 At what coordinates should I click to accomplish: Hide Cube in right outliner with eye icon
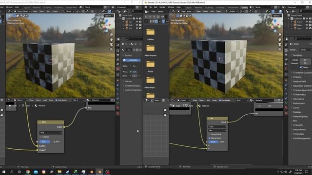click(307, 25)
